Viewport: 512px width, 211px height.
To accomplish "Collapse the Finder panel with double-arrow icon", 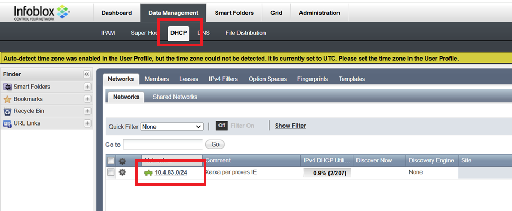I will click(x=87, y=74).
